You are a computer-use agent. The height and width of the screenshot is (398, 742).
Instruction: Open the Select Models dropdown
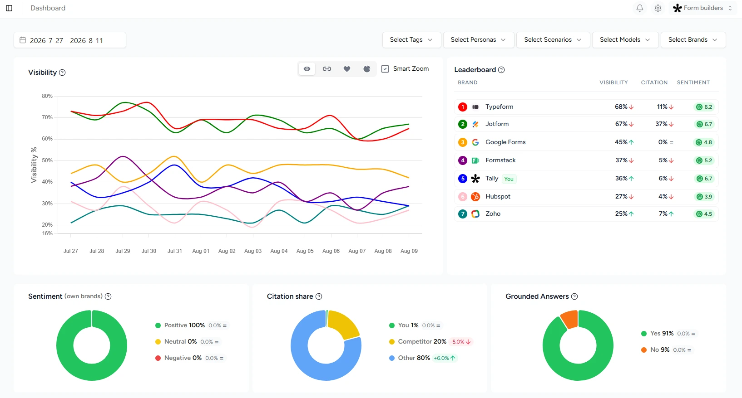(x=625, y=40)
